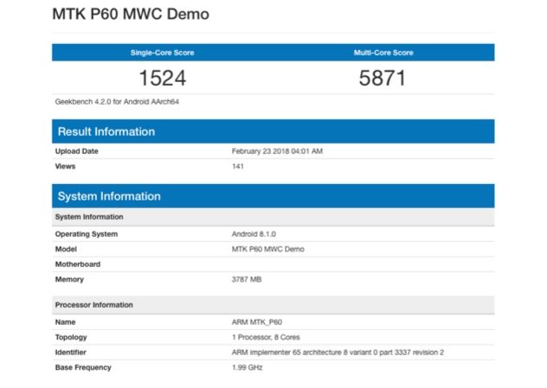
Task: Click the Motherboard row label
Action: tap(78, 264)
